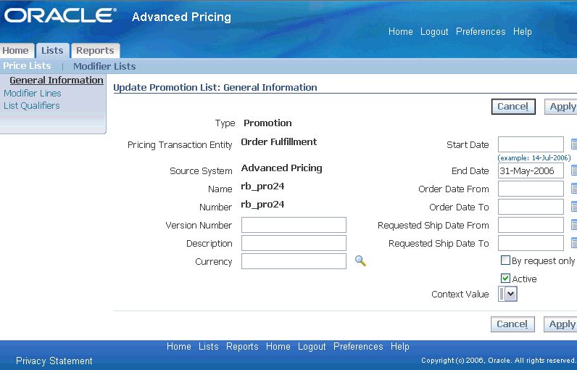Open the Privacy Statement link
Image resolution: width=577 pixels, height=370 pixels.
coord(54,361)
